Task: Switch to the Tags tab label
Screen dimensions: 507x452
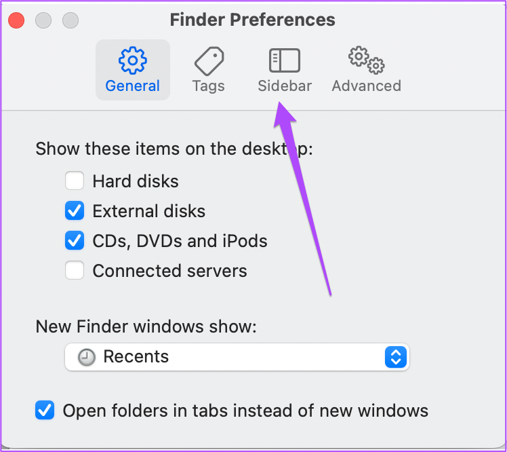Action: pos(209,86)
